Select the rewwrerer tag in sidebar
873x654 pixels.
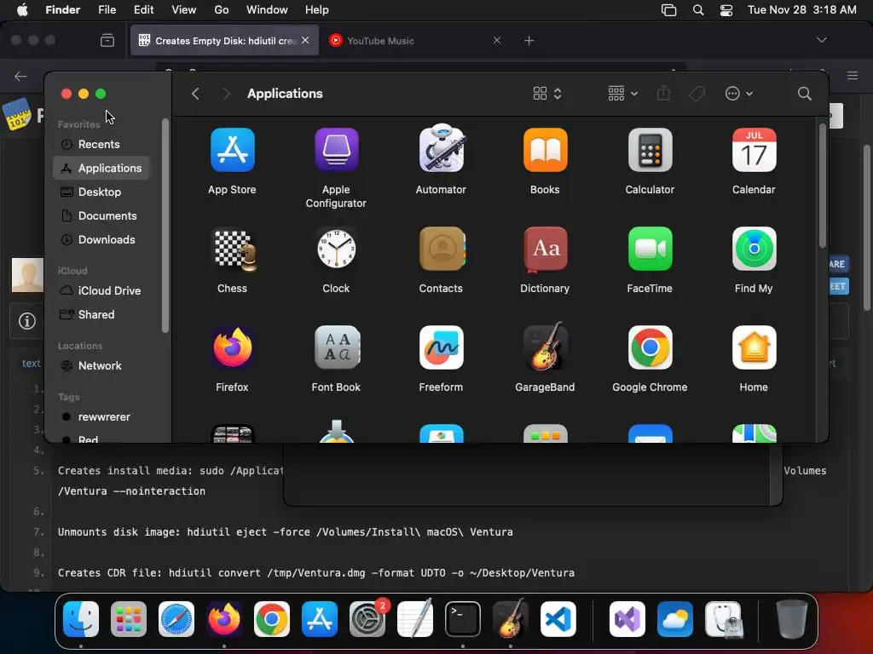point(101,417)
